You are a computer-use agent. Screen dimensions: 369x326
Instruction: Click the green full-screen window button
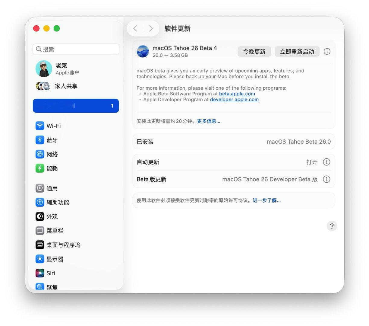(57, 28)
